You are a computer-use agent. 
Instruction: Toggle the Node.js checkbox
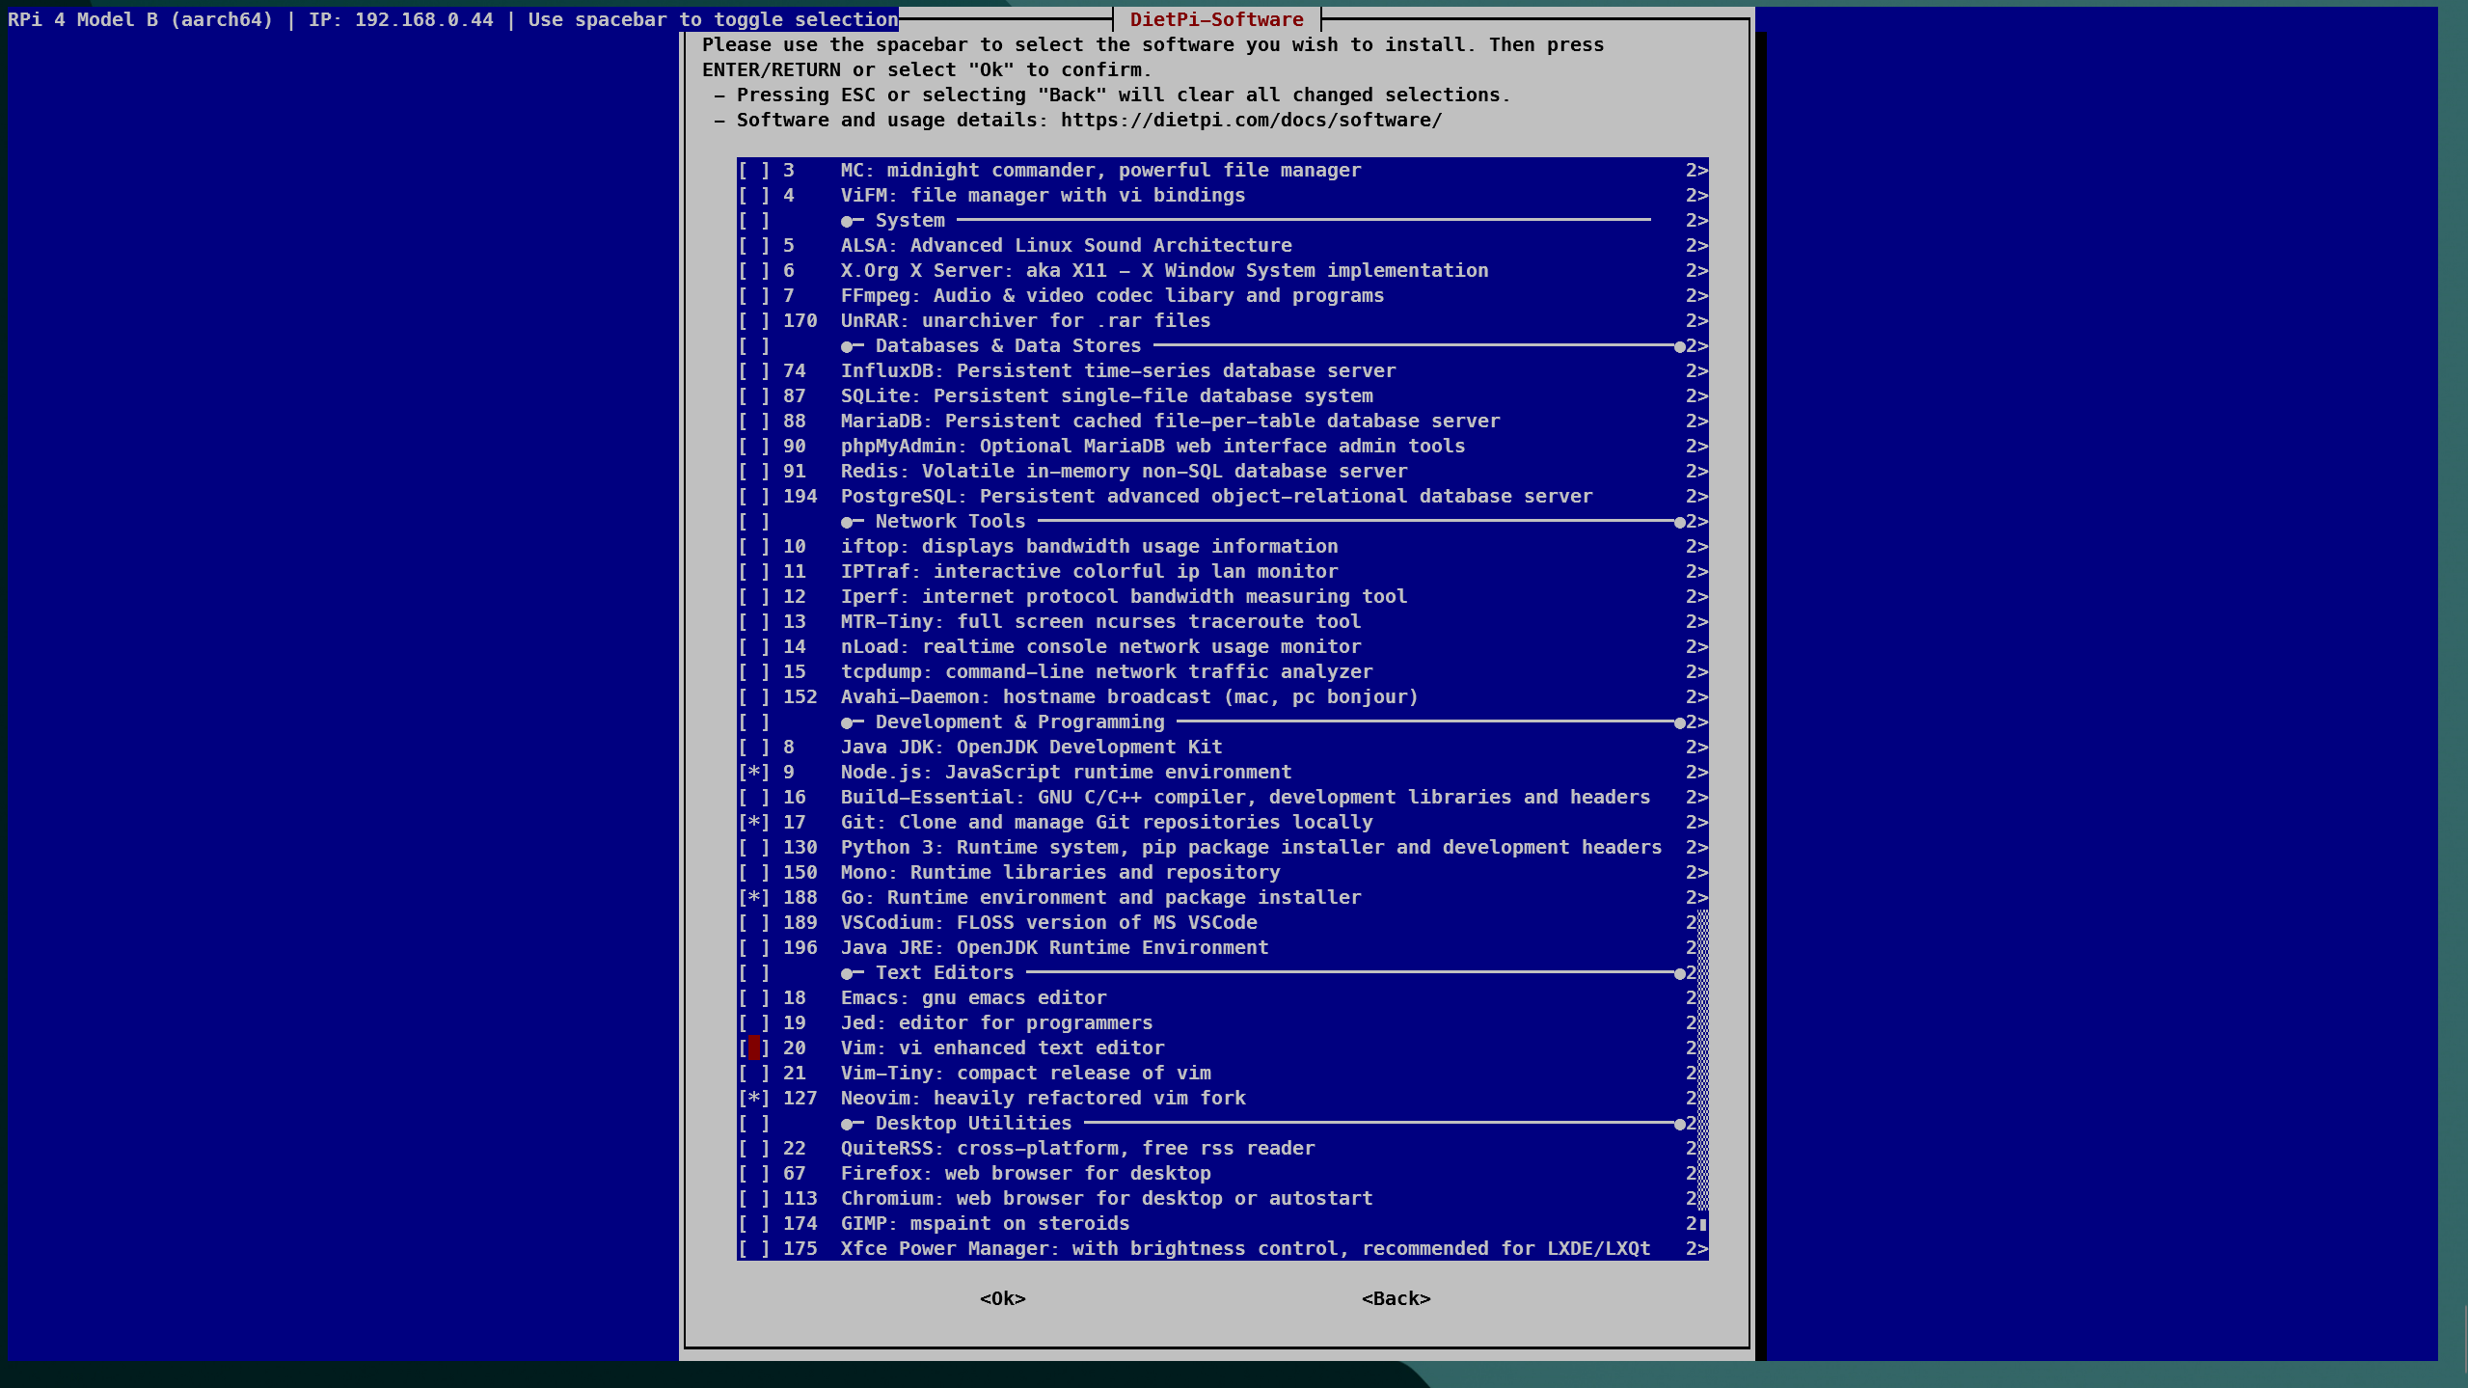753,773
